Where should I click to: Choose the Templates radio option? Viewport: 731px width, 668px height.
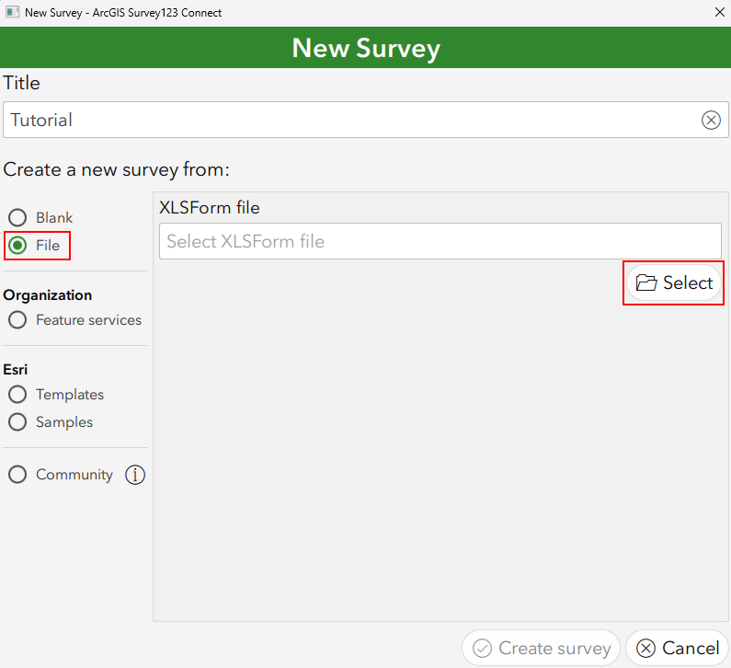tap(17, 395)
